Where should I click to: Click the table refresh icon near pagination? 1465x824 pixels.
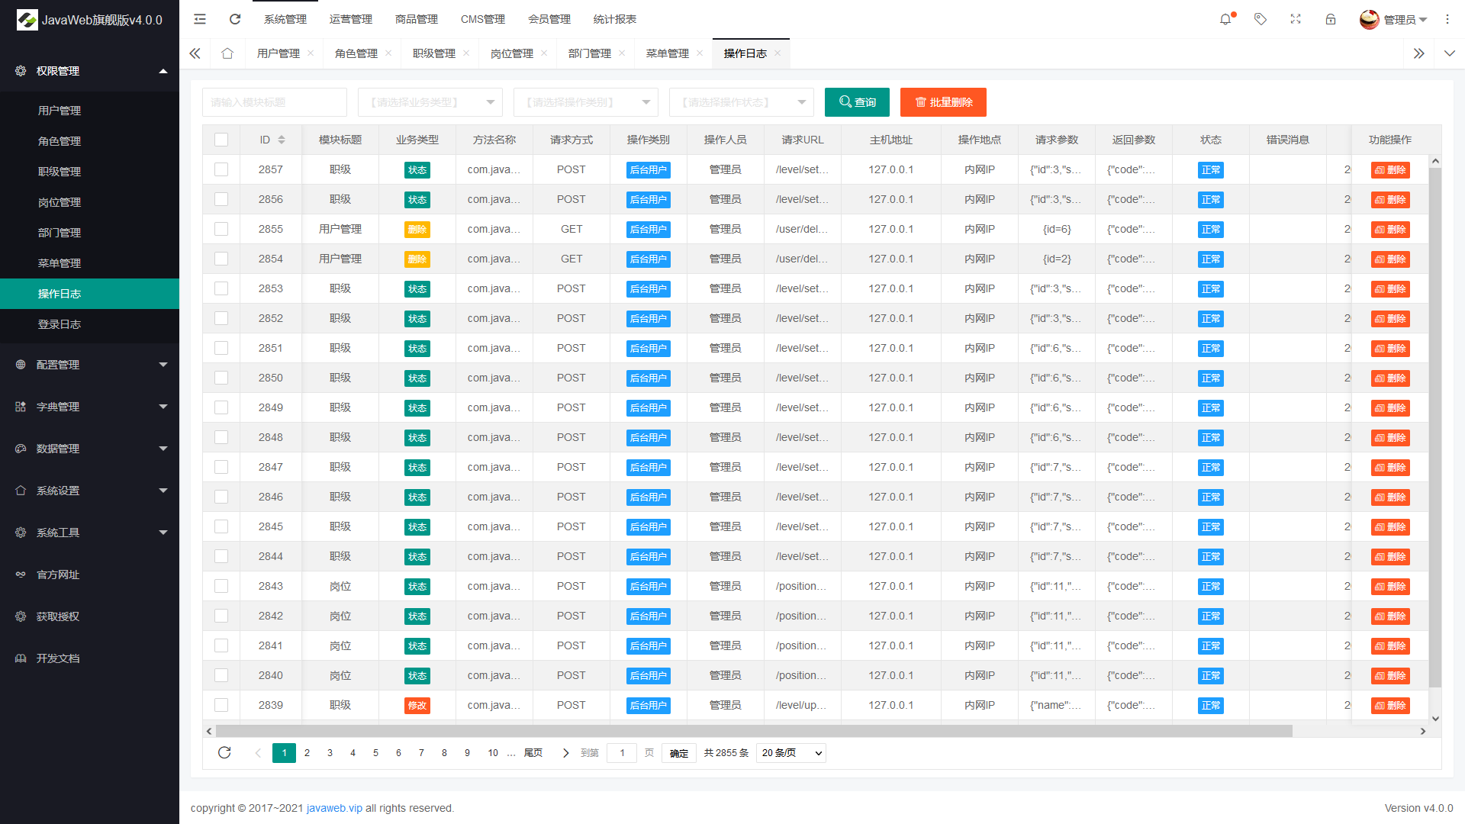coord(224,753)
